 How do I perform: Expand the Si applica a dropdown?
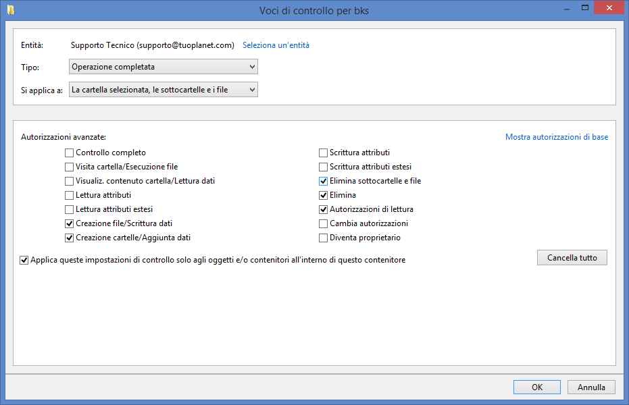163,90
